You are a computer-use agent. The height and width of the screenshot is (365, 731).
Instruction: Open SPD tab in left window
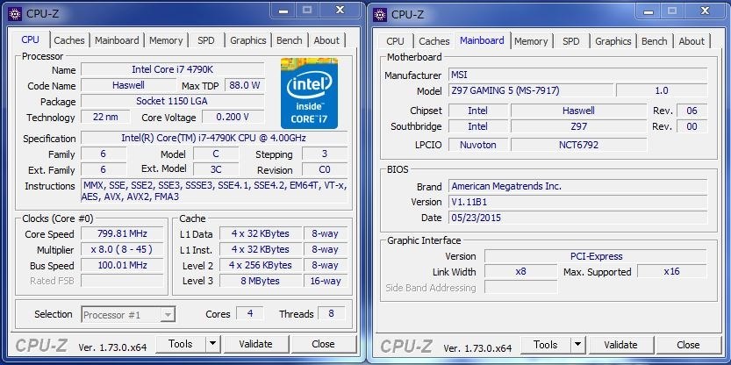[206, 40]
